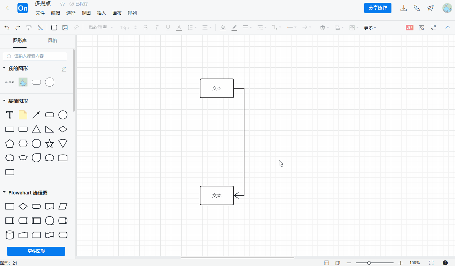The width and height of the screenshot is (455, 266).
Task: Edit the 我的图形 shape collection
Action: point(64,69)
